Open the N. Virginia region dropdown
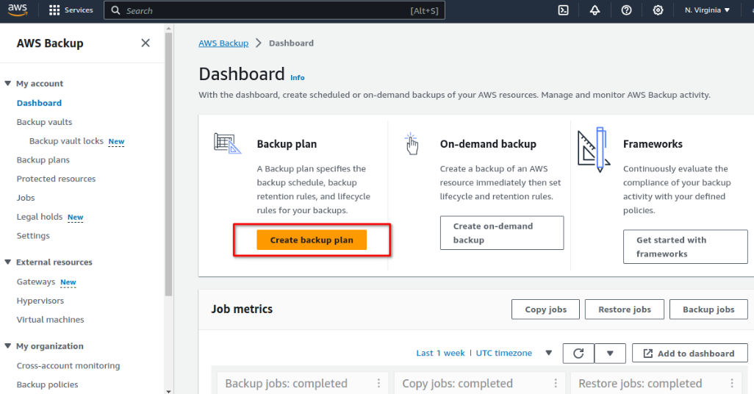 pyautogui.click(x=708, y=10)
